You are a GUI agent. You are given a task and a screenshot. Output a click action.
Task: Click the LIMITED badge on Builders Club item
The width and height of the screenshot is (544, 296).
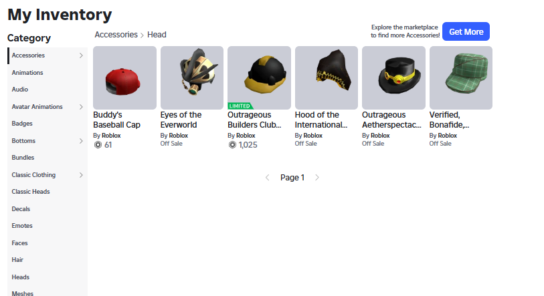pyautogui.click(x=240, y=106)
